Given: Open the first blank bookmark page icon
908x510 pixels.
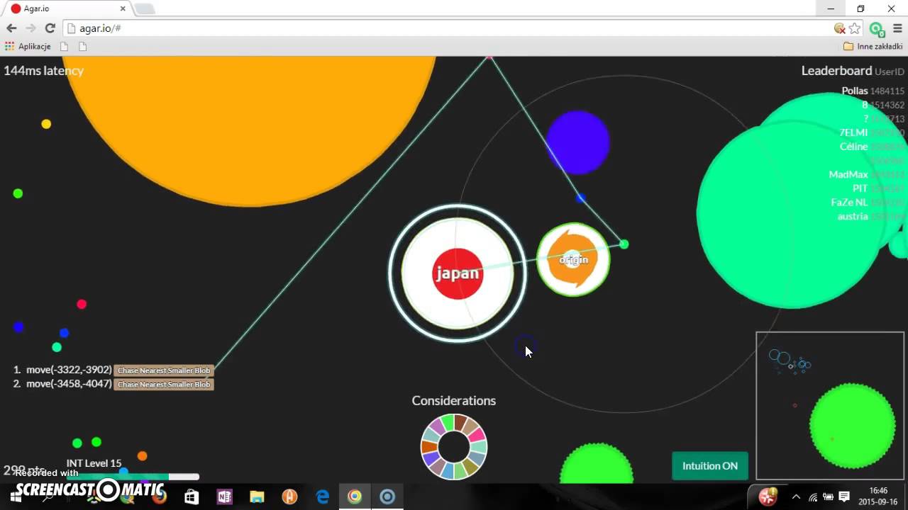Looking at the screenshot, I should point(64,46).
